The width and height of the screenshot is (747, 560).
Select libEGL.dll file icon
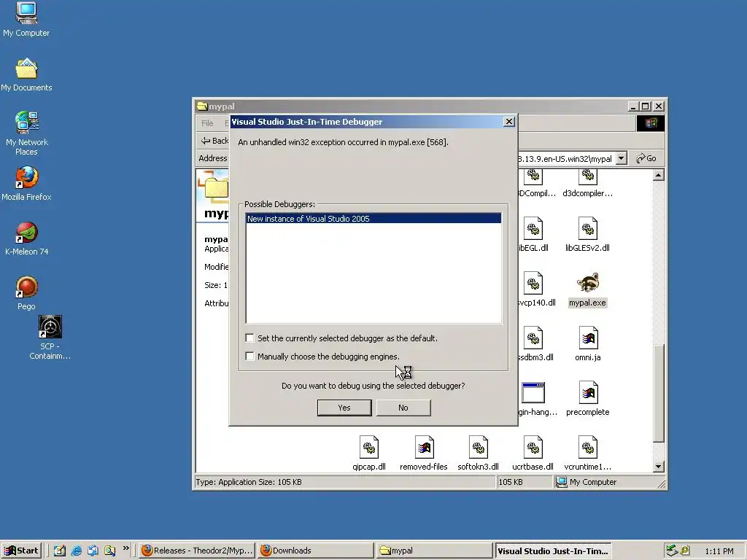pyautogui.click(x=533, y=228)
